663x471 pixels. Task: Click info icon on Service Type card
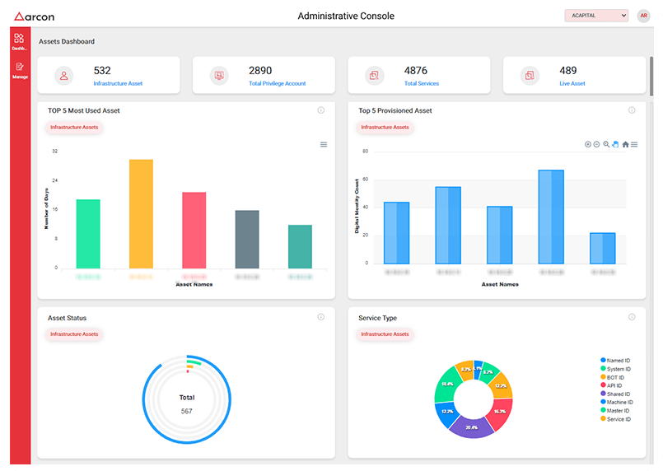pos(632,317)
